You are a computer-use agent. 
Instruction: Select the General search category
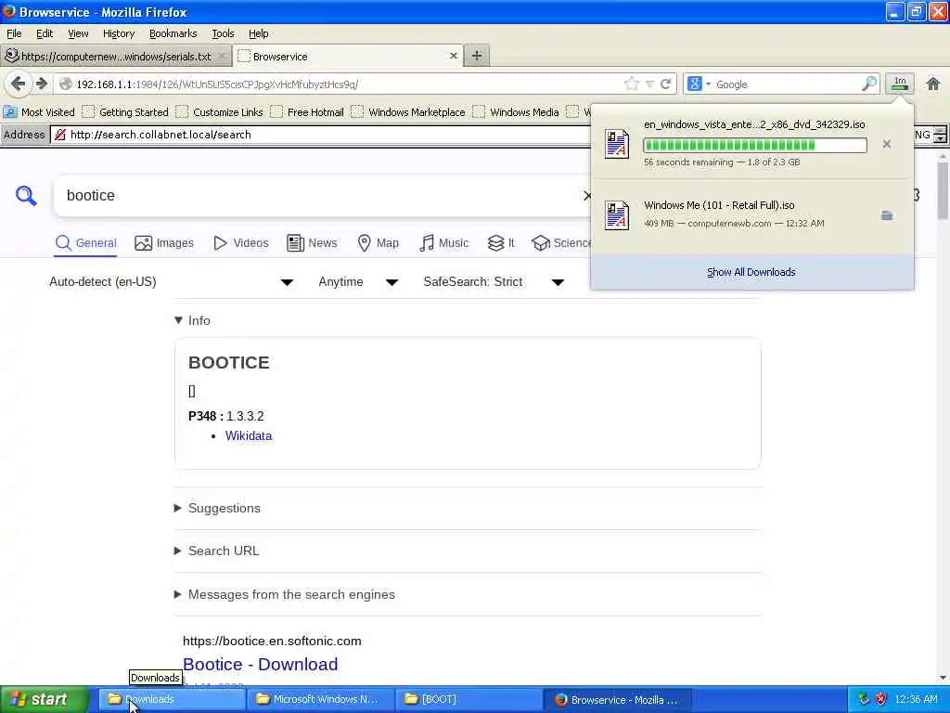pos(85,243)
